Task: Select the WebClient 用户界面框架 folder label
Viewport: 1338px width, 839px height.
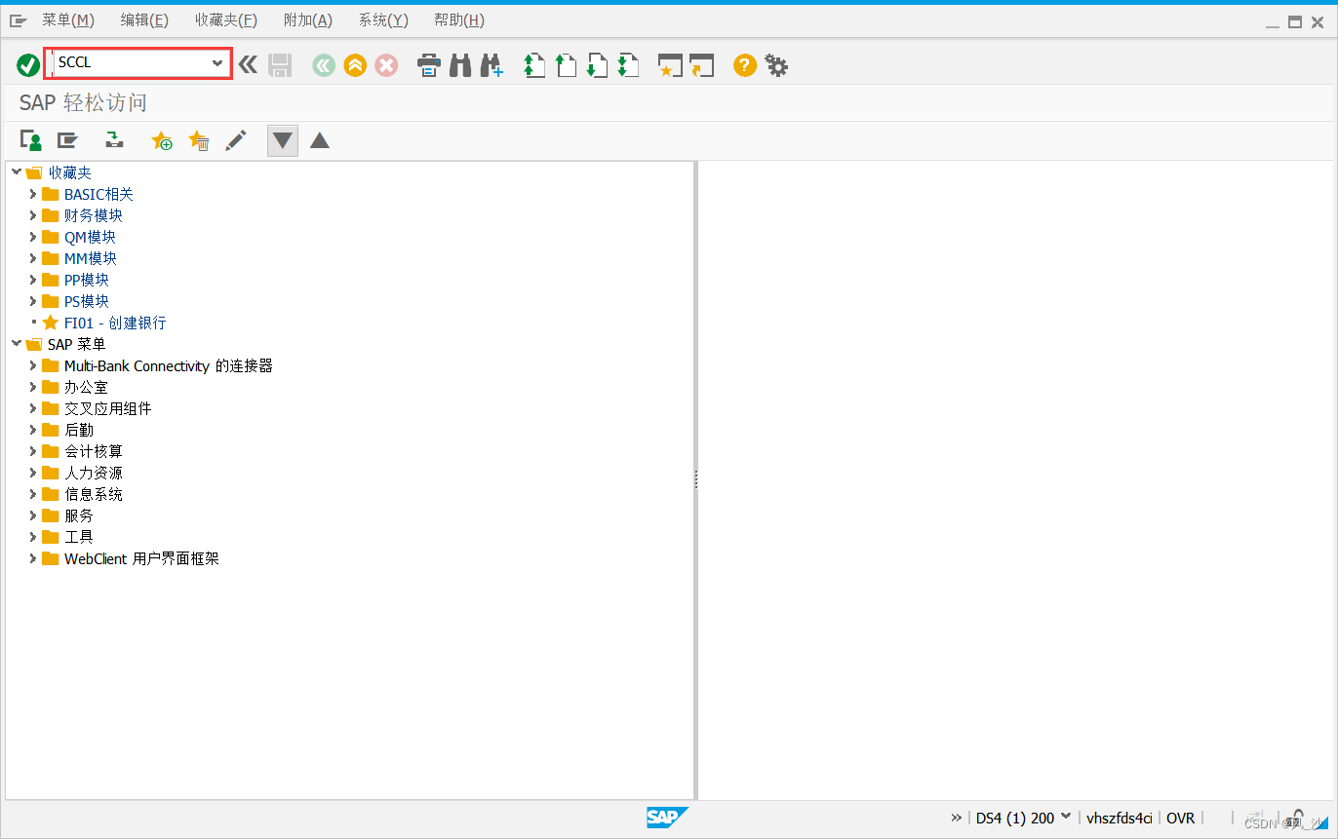Action: tap(141, 558)
